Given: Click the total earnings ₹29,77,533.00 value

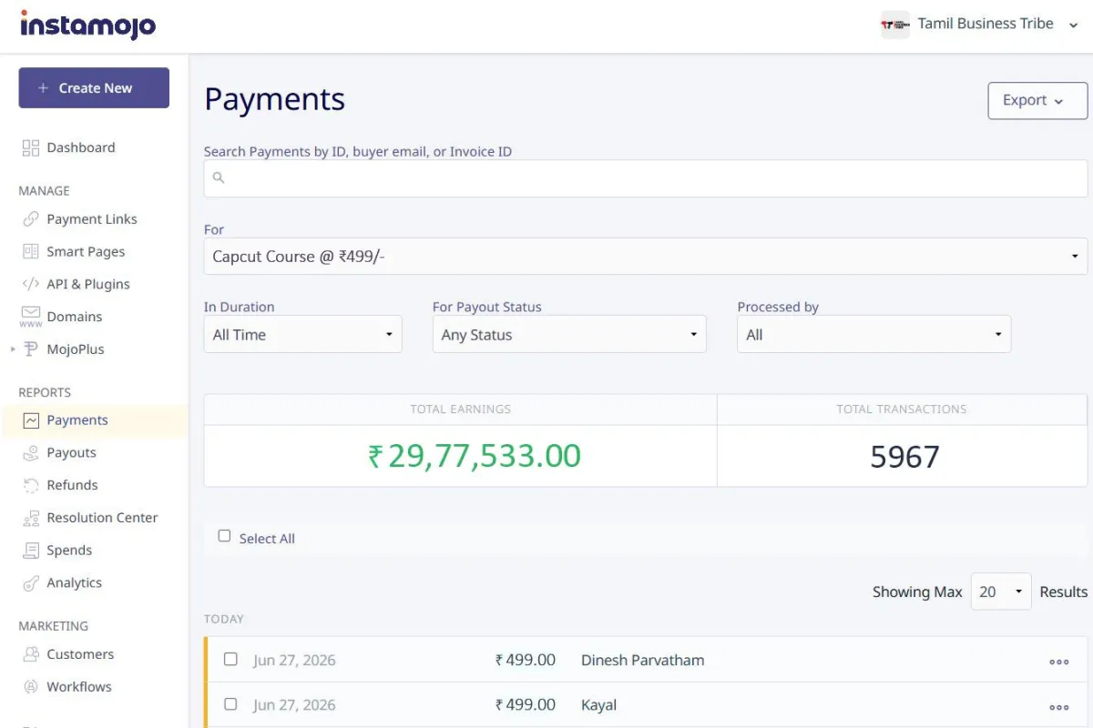Looking at the screenshot, I should [475, 456].
